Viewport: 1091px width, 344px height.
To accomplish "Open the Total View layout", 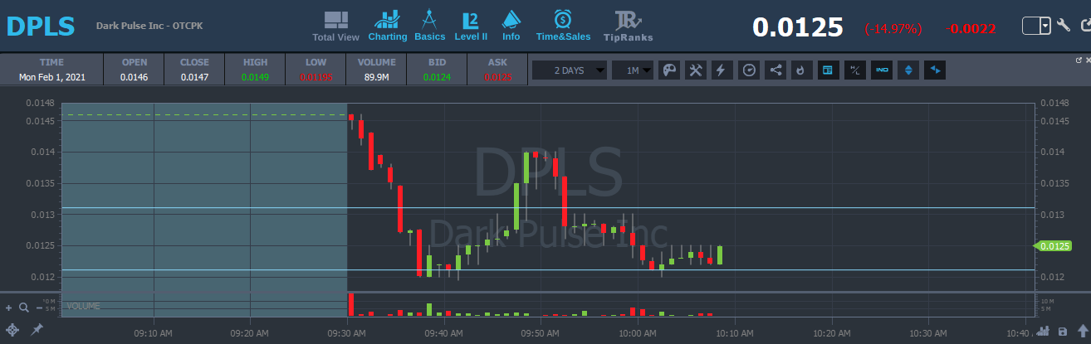I will (x=335, y=26).
